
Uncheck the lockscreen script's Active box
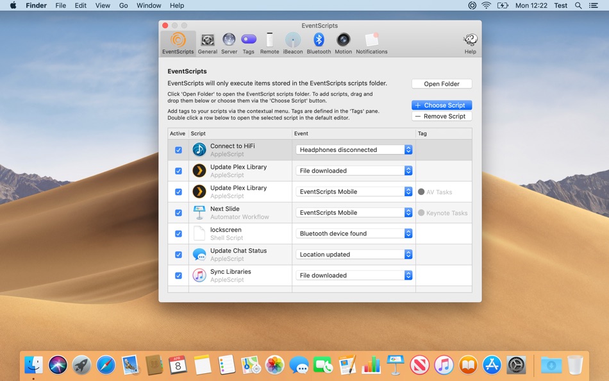(x=178, y=234)
